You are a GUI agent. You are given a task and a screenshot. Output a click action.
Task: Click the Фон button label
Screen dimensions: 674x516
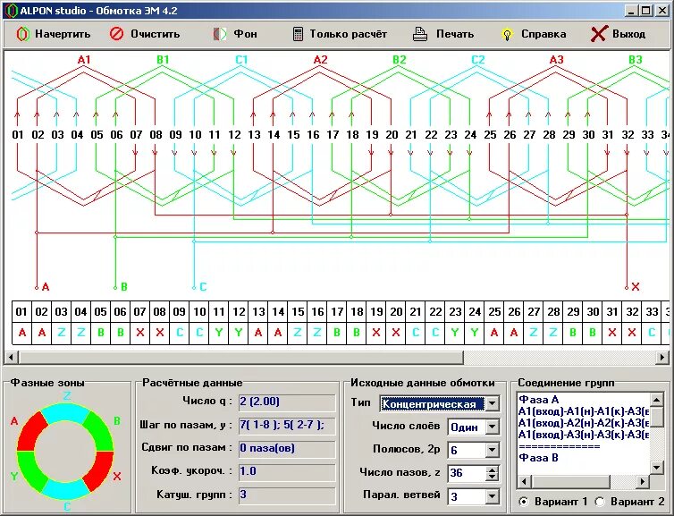(246, 34)
